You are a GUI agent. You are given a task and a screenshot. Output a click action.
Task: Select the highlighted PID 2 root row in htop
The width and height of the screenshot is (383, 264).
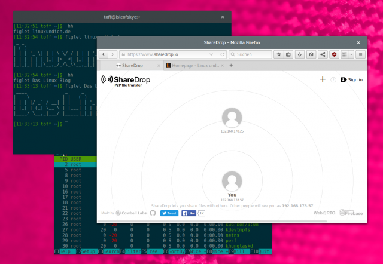click(75, 164)
